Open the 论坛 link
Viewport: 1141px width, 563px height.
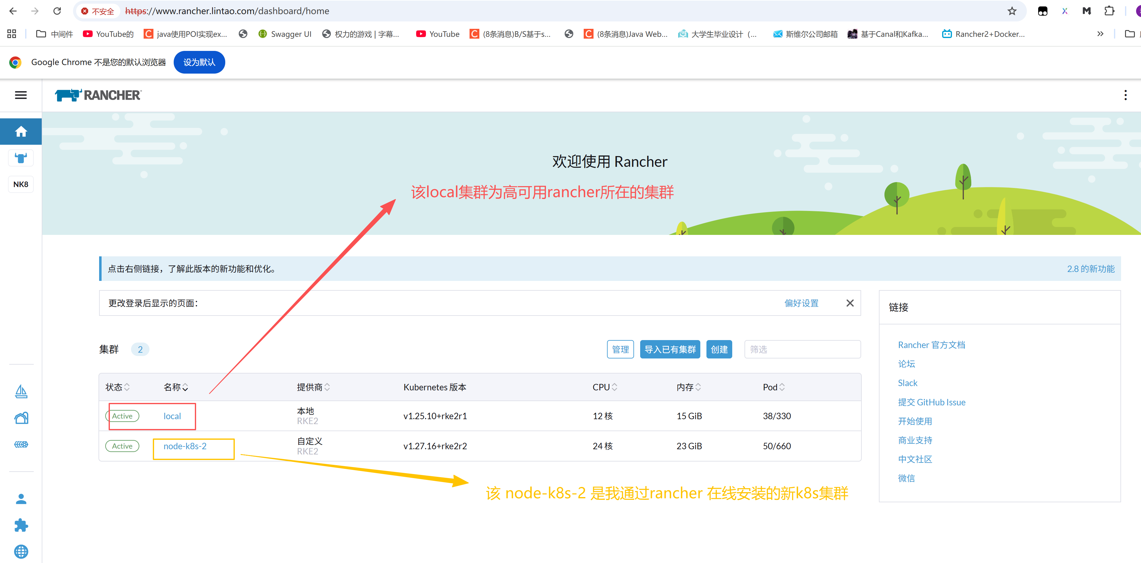coord(906,364)
